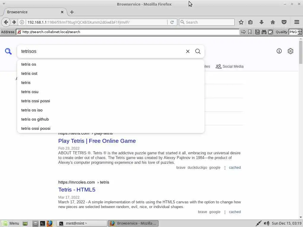The width and height of the screenshot is (303, 227).
Task: Open volume control tray icon
Action: [x=267, y=223]
